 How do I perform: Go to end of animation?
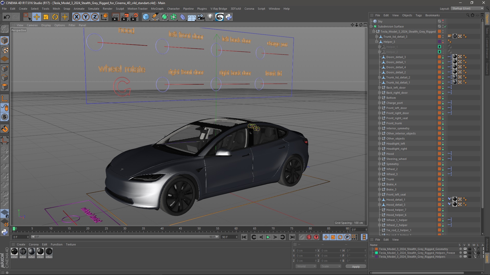(x=292, y=237)
